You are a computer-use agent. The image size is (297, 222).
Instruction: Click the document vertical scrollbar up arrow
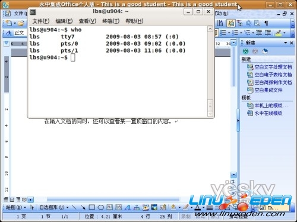(234, 43)
